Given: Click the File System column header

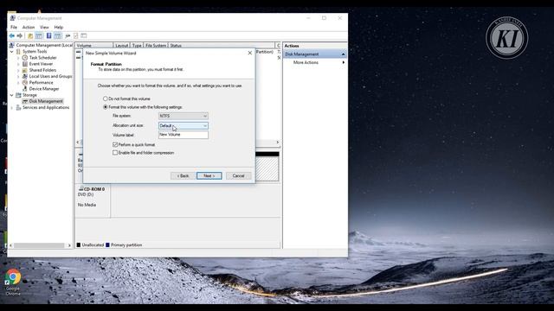Looking at the screenshot, I should tap(156, 46).
